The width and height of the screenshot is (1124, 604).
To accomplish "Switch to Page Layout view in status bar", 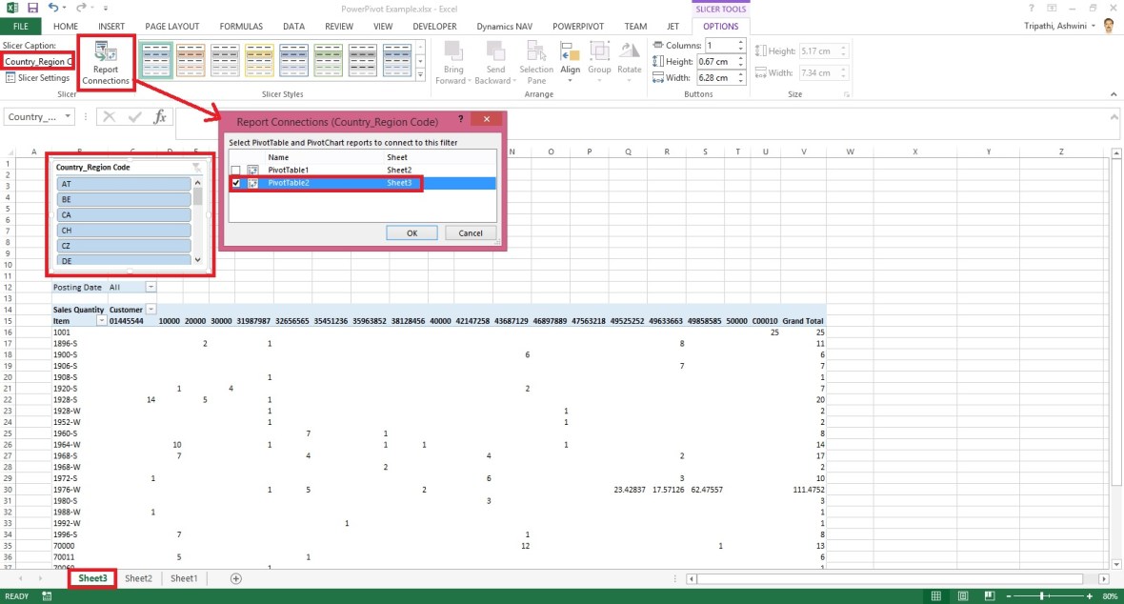I will tap(962, 594).
